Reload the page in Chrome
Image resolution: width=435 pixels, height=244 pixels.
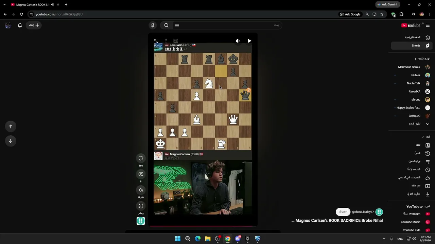[x=21, y=14]
